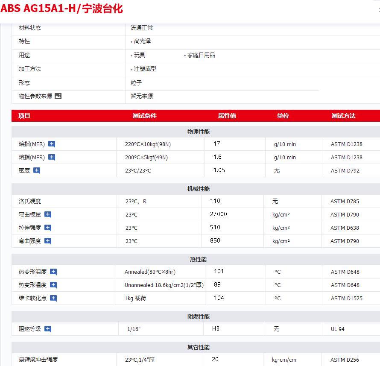Expand plus icon for Annealed 热变形温度 row
This screenshot has width=380, height=366.
click(53, 272)
